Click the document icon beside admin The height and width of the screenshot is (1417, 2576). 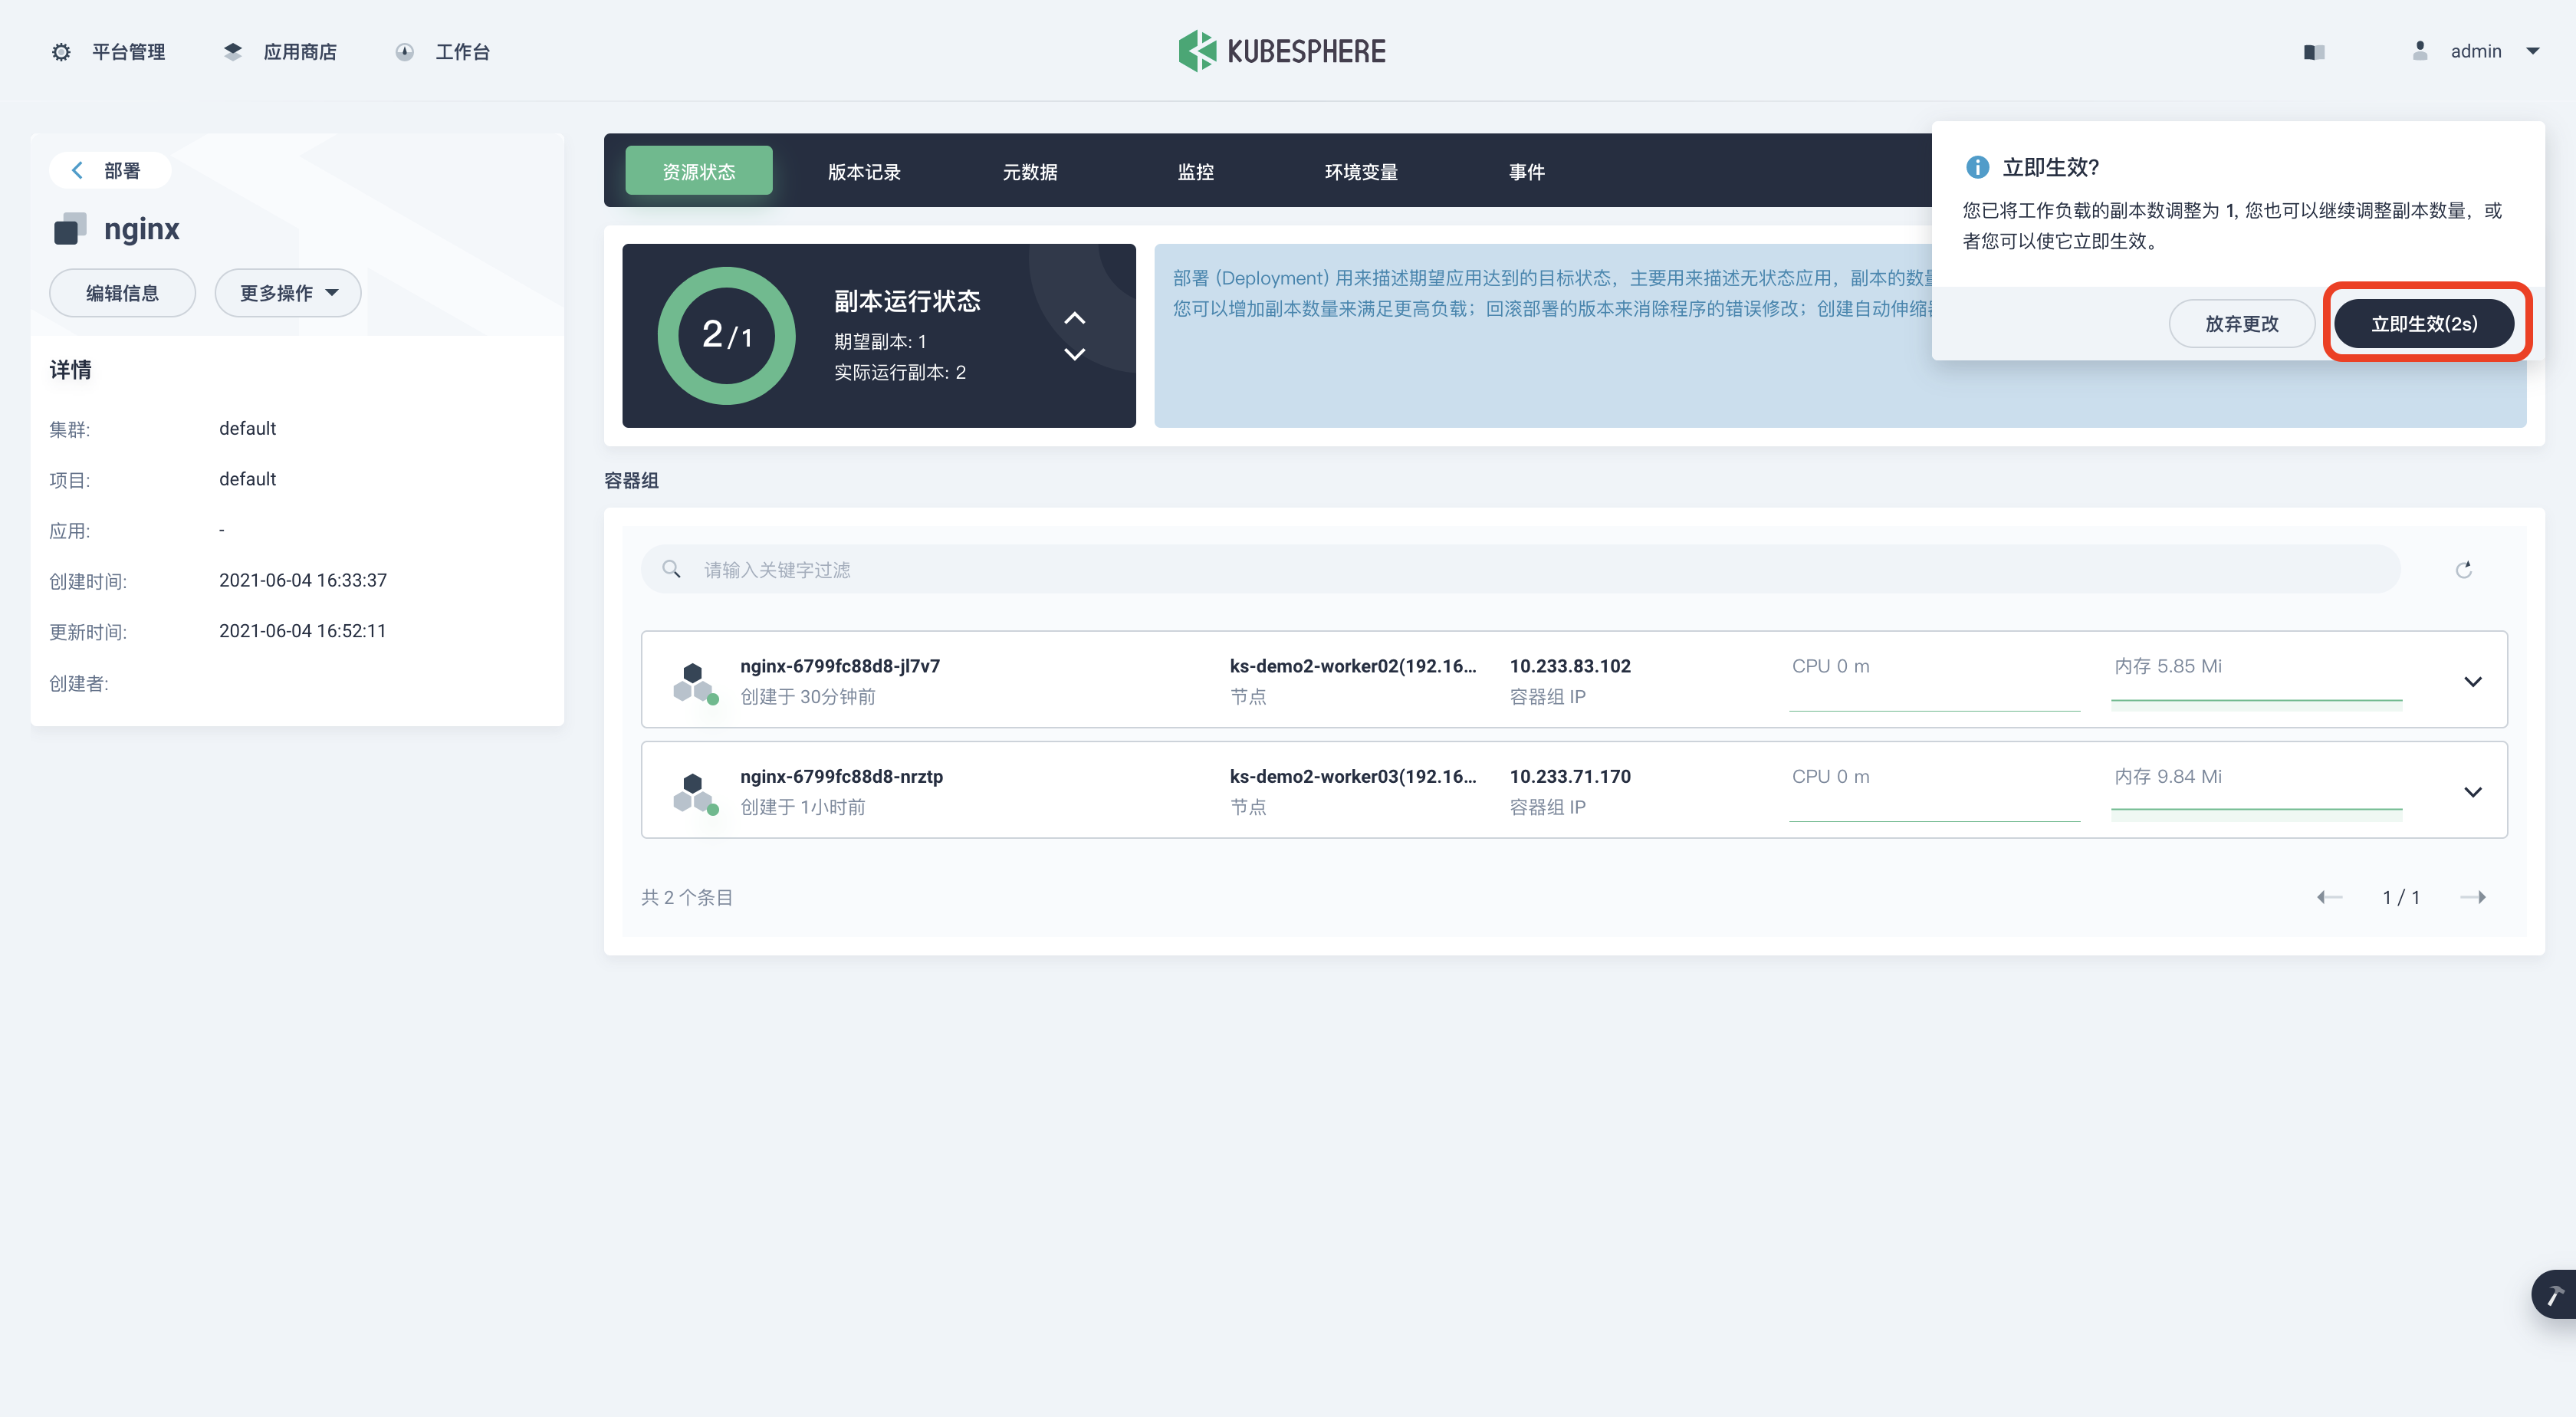pyautogui.click(x=2314, y=52)
